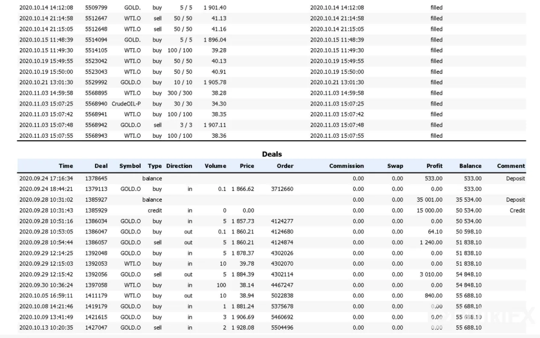Viewport: 540px width, 338px height.
Task: Click the Commission column header
Action: click(346, 166)
